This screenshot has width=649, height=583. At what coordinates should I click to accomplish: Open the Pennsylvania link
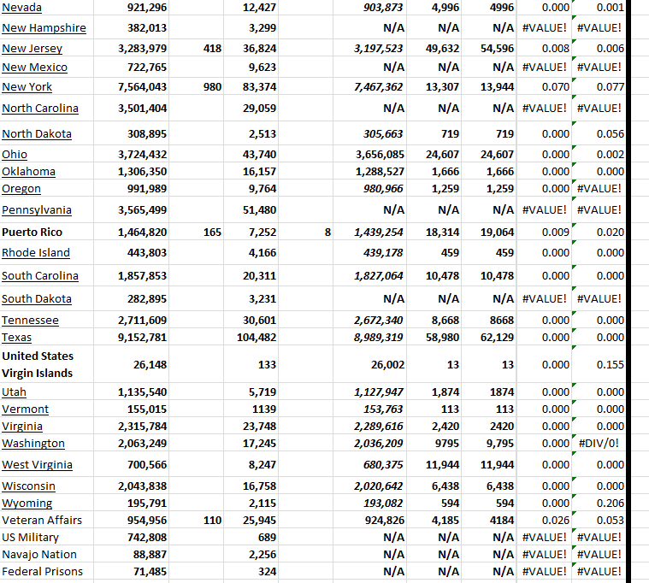point(37,209)
